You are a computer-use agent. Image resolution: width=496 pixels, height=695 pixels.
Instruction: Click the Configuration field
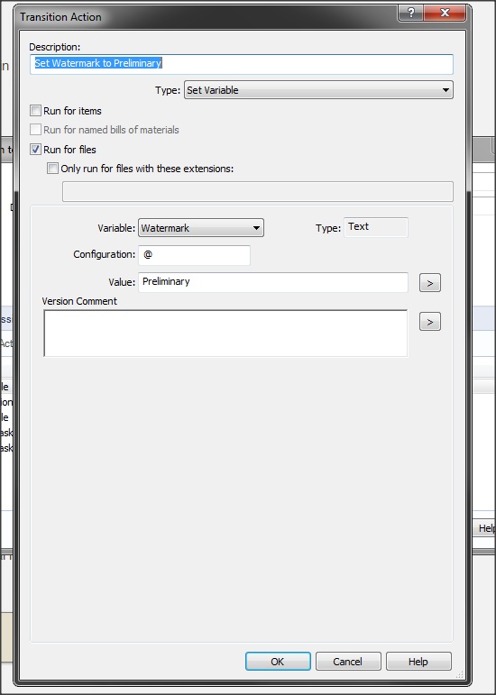[194, 255]
